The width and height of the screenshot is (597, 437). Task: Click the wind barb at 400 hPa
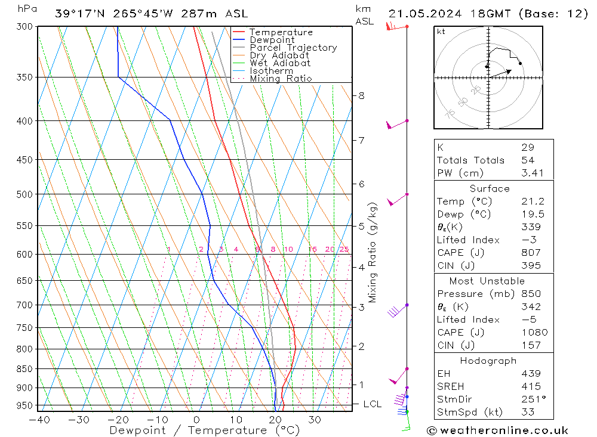pyautogui.click(x=397, y=125)
